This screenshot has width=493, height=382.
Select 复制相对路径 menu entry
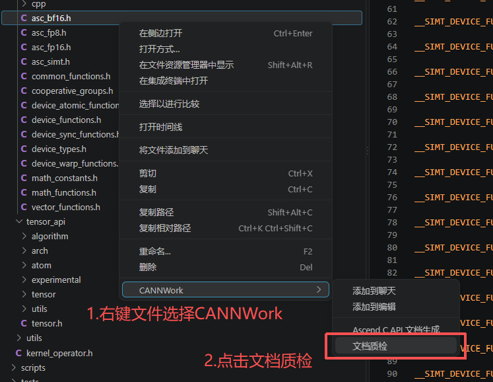pyautogui.click(x=226, y=228)
